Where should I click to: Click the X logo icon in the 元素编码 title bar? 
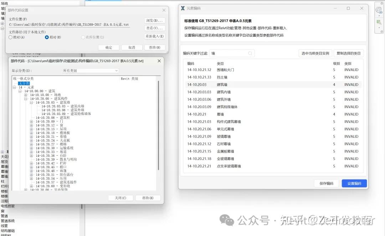[x=182, y=8]
